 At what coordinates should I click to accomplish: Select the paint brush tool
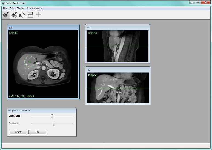[x=6, y=15]
